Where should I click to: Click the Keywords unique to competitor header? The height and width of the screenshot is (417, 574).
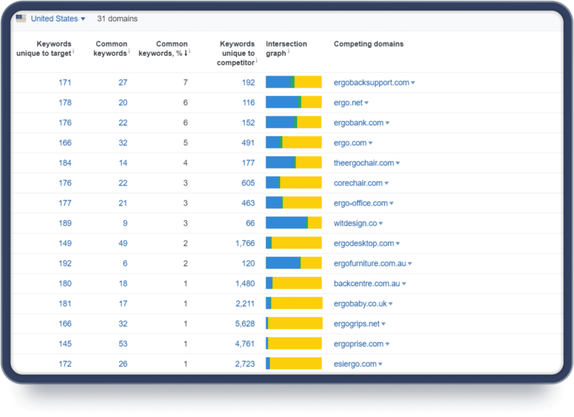coord(237,53)
